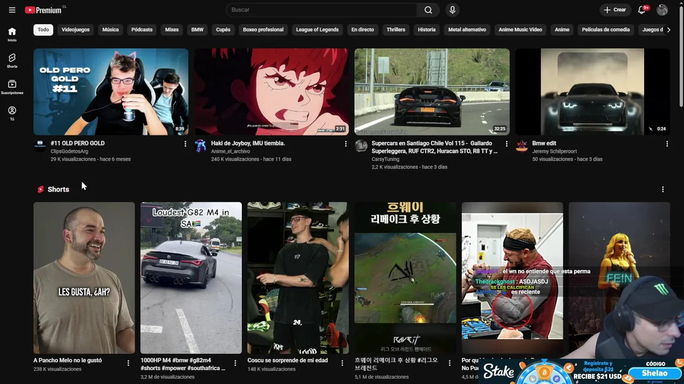Screen dimensions: 684x384
Task: Select the En directo chip
Action: [362, 30]
